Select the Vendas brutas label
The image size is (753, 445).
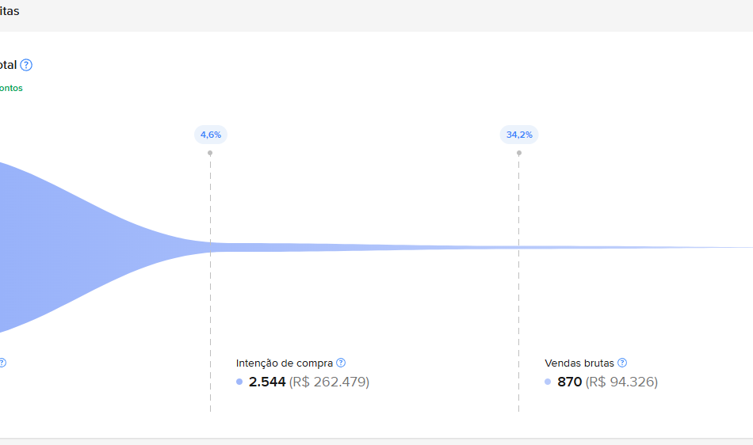point(579,363)
